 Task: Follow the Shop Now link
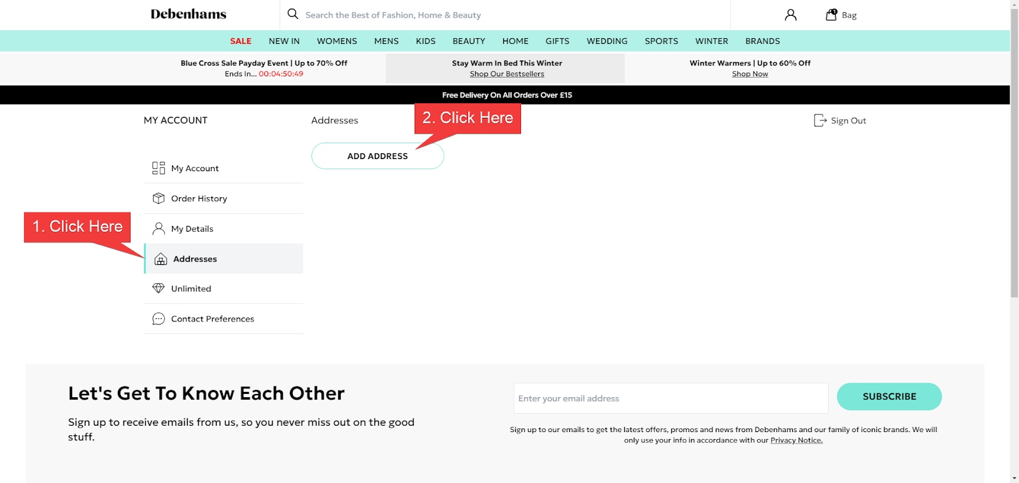[x=750, y=74]
